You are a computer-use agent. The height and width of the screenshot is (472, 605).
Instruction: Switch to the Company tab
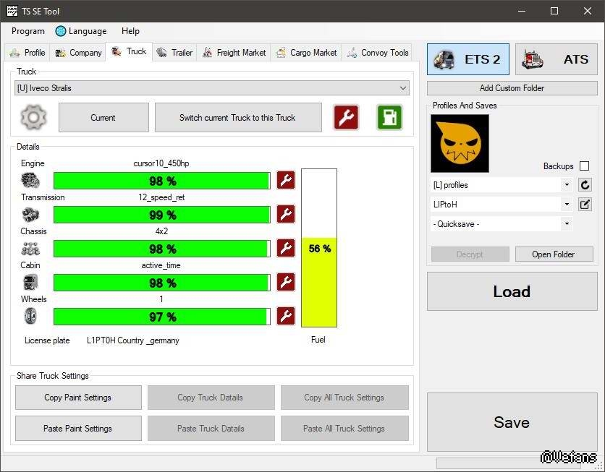(78, 53)
